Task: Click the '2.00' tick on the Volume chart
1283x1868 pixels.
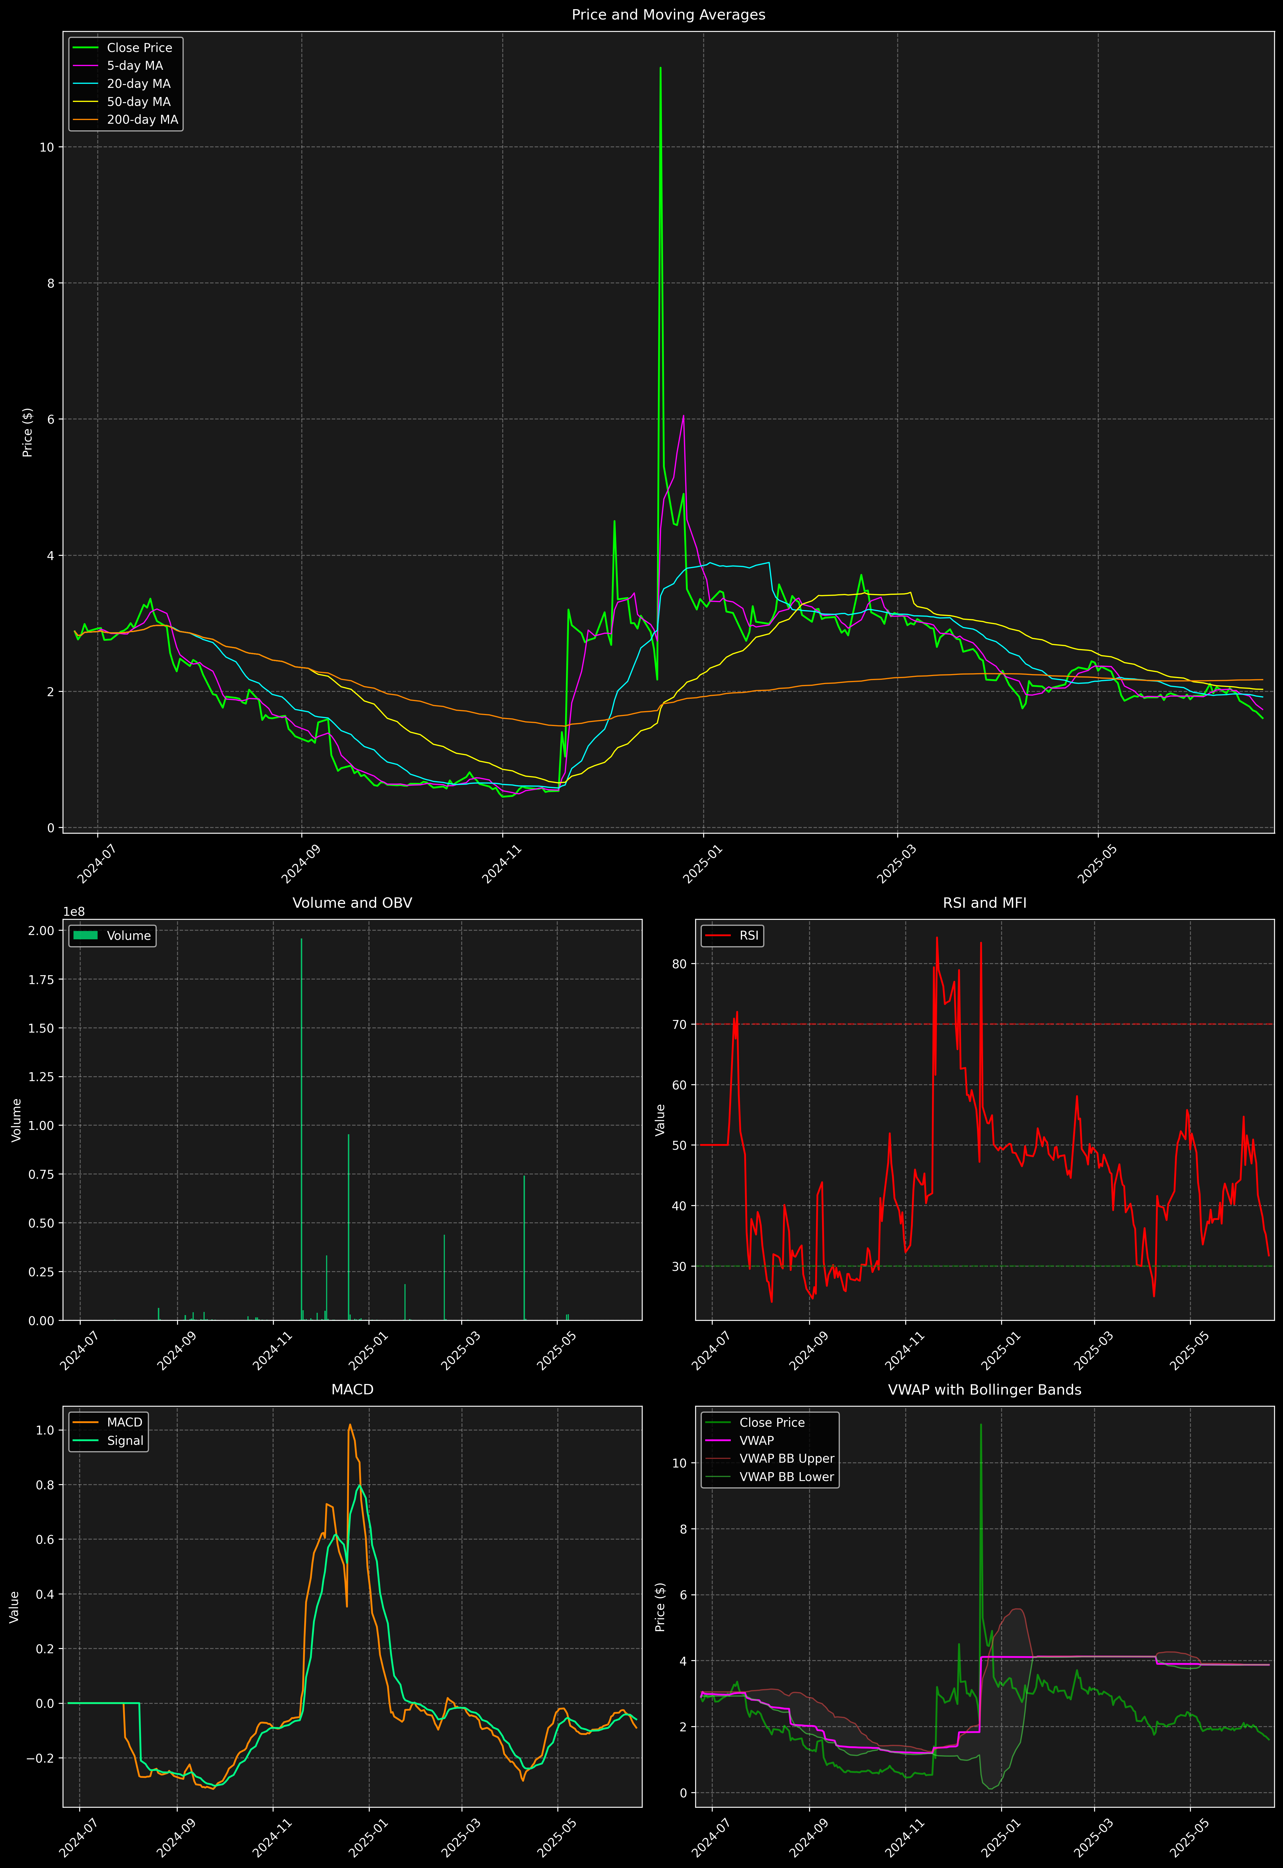Action: point(41,931)
